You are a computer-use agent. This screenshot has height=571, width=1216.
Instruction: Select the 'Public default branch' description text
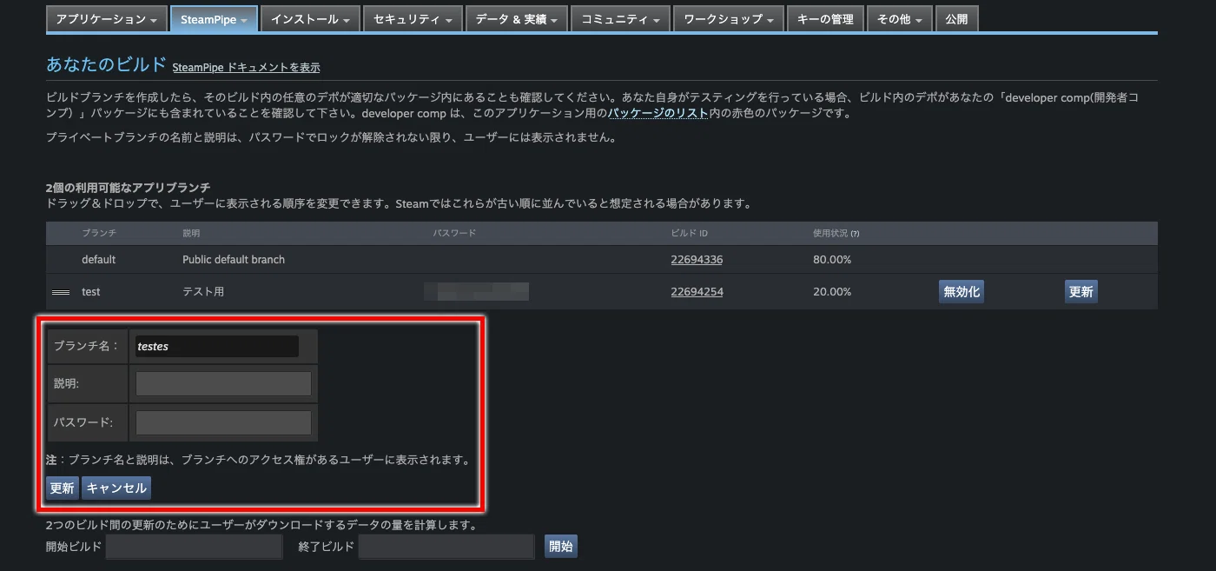[x=234, y=260]
